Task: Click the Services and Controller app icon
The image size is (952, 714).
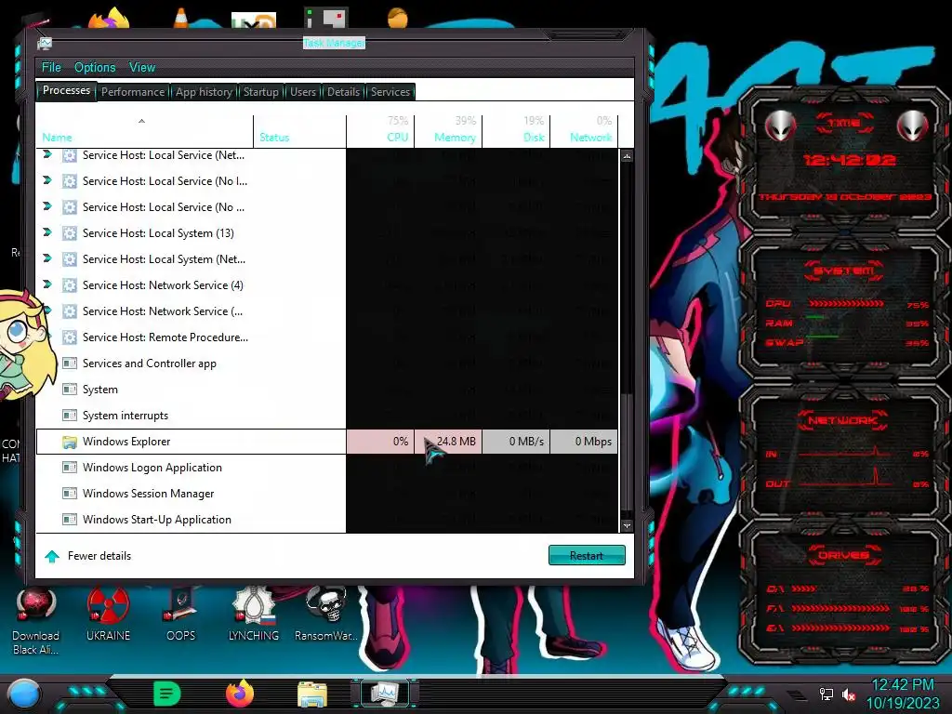Action: point(70,364)
